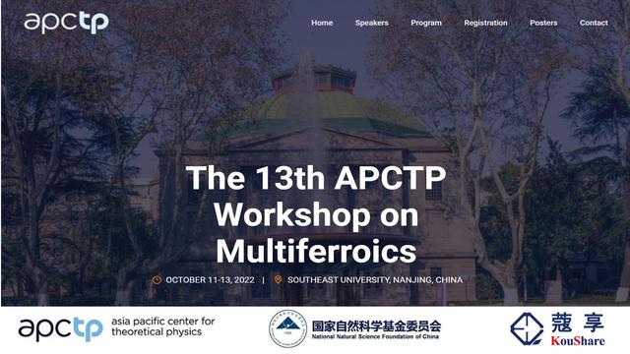Go to the Speakers page
The image size is (630, 354).
pyautogui.click(x=372, y=23)
